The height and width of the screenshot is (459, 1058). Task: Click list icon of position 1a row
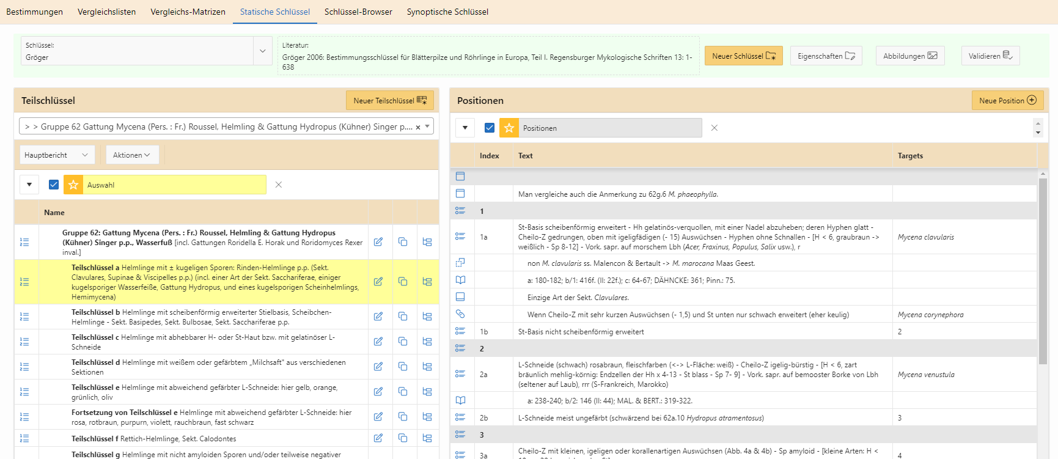(460, 237)
